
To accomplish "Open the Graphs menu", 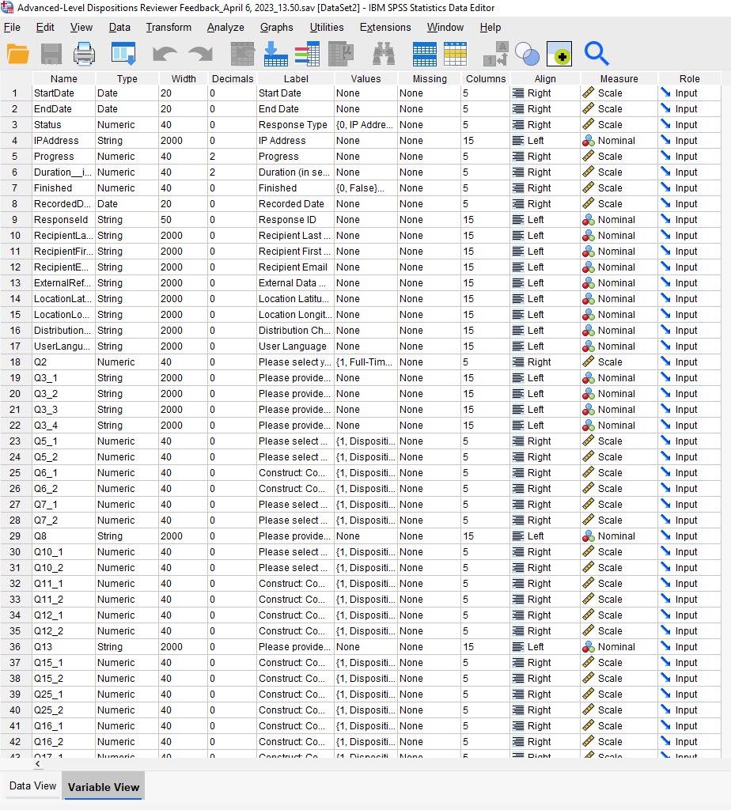I will point(276,28).
